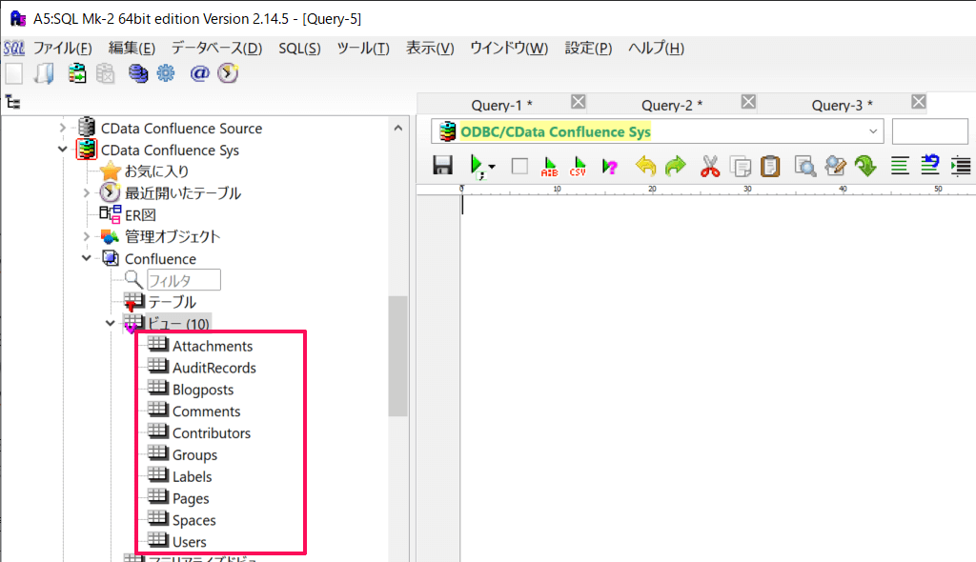Copy with the two-pages icon
The image size is (976, 562).
pyautogui.click(x=740, y=166)
